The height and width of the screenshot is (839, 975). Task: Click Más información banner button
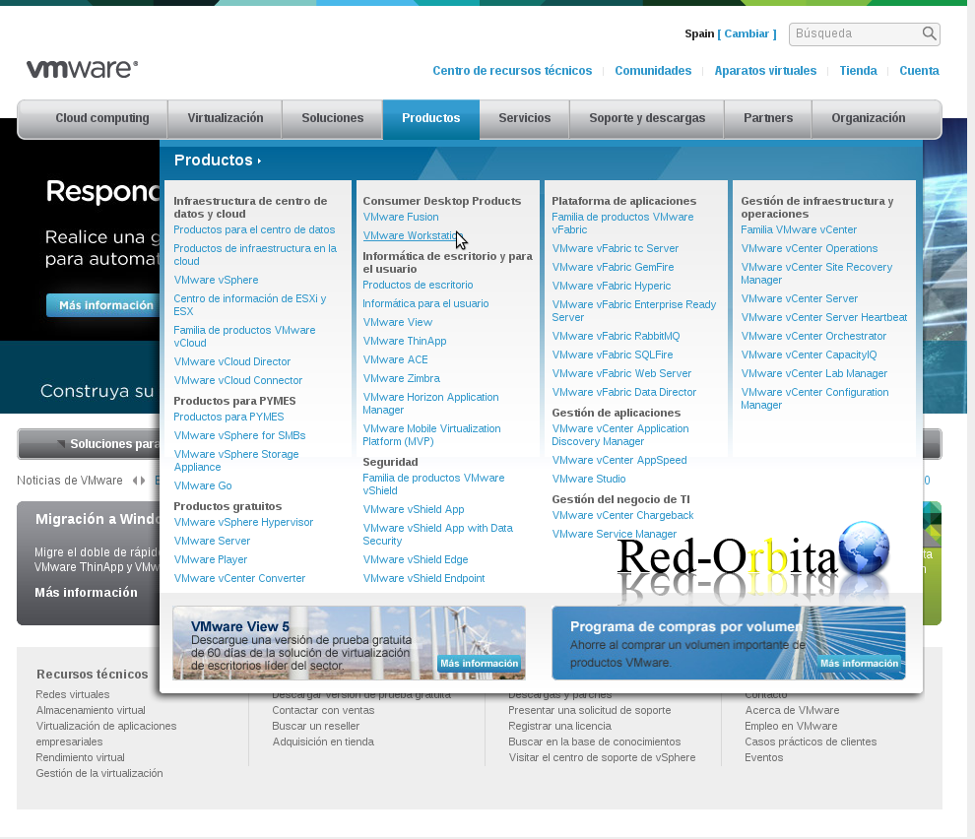[x=102, y=305]
